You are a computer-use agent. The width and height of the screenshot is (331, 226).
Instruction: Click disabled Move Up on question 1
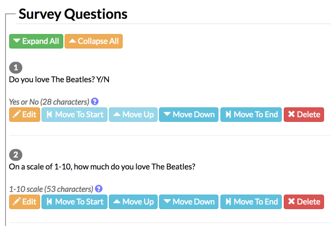coord(133,114)
